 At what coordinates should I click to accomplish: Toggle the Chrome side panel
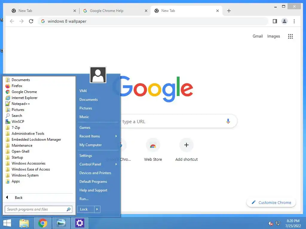point(275,21)
